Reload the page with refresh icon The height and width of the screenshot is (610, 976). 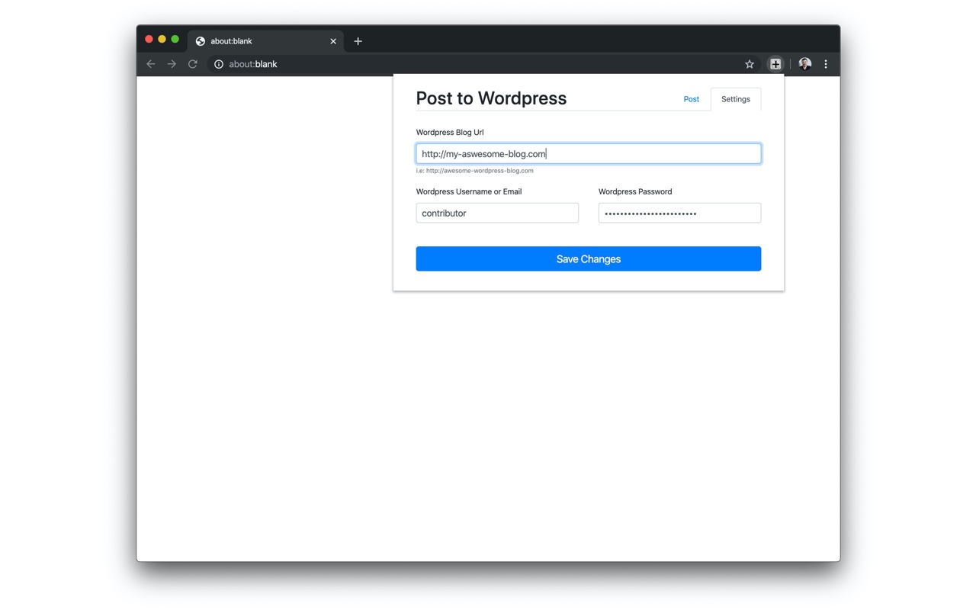(193, 64)
